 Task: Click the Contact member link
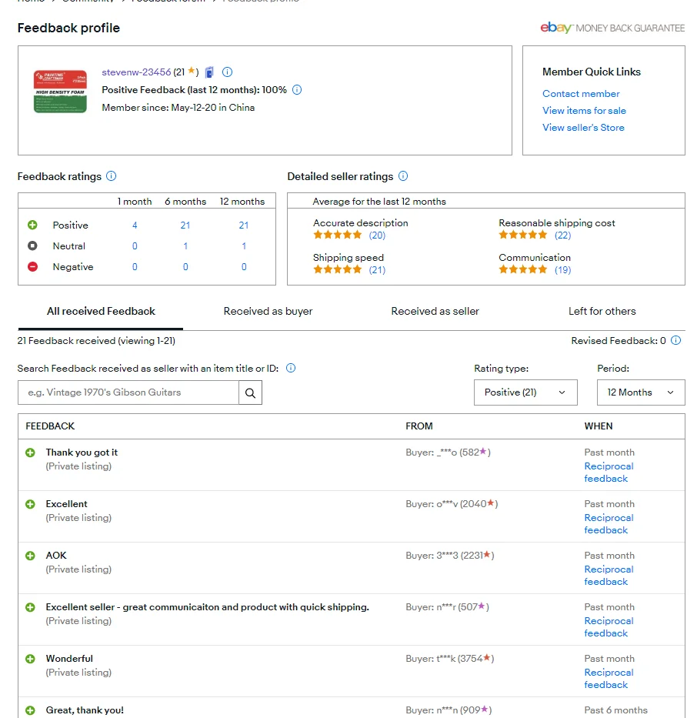click(x=581, y=94)
